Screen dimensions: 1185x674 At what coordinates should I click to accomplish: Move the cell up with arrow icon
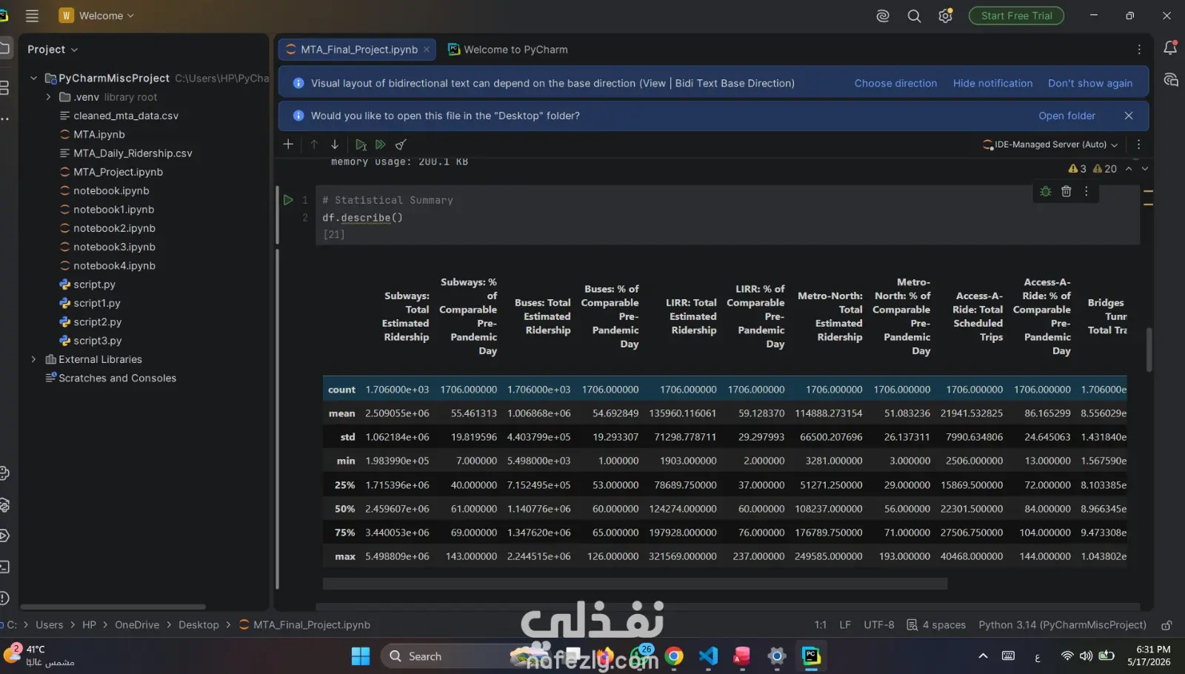314,144
